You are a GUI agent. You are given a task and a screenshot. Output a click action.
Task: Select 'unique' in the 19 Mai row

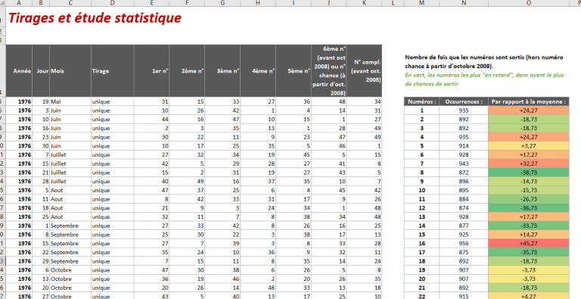[112, 101]
